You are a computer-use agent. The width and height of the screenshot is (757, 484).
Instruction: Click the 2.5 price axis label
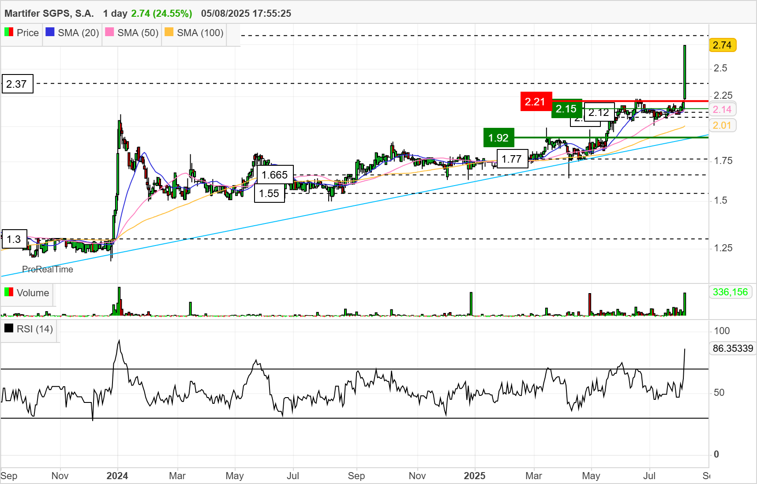720,68
